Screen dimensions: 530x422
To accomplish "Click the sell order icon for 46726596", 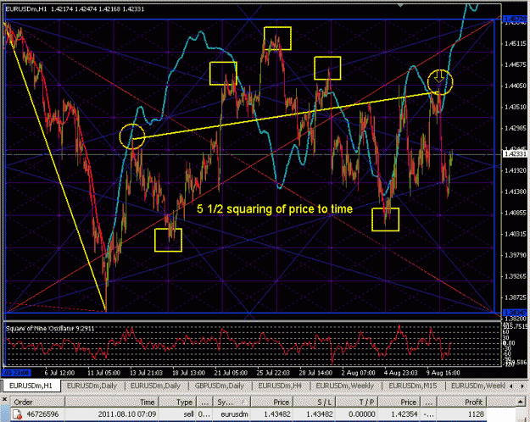I will pyautogui.click(x=17, y=414).
